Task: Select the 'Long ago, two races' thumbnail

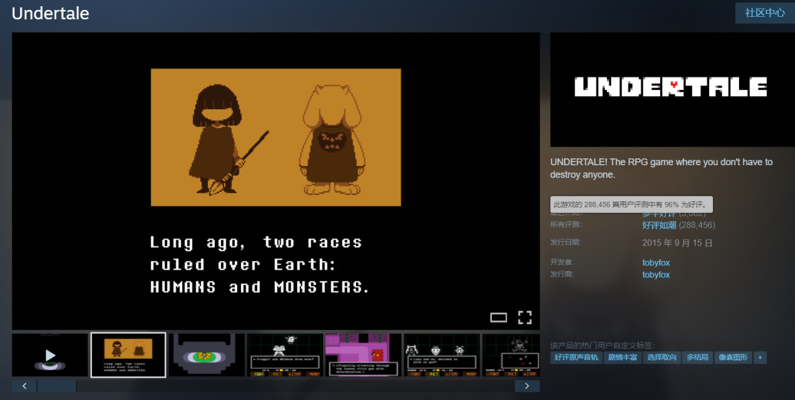Action: point(128,355)
